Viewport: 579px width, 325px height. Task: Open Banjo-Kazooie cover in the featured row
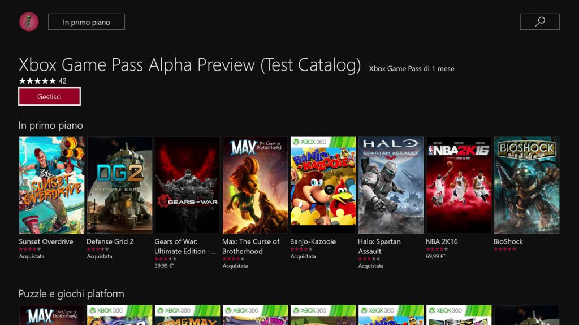323,185
